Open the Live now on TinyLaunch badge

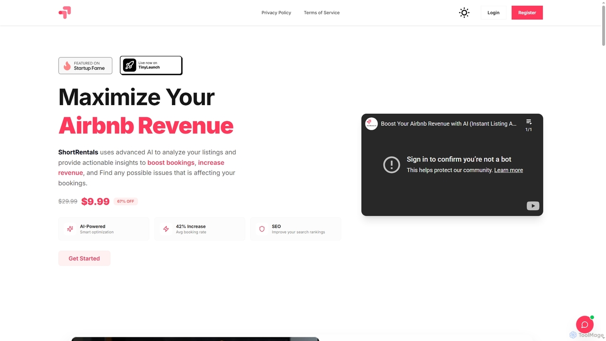point(151,65)
